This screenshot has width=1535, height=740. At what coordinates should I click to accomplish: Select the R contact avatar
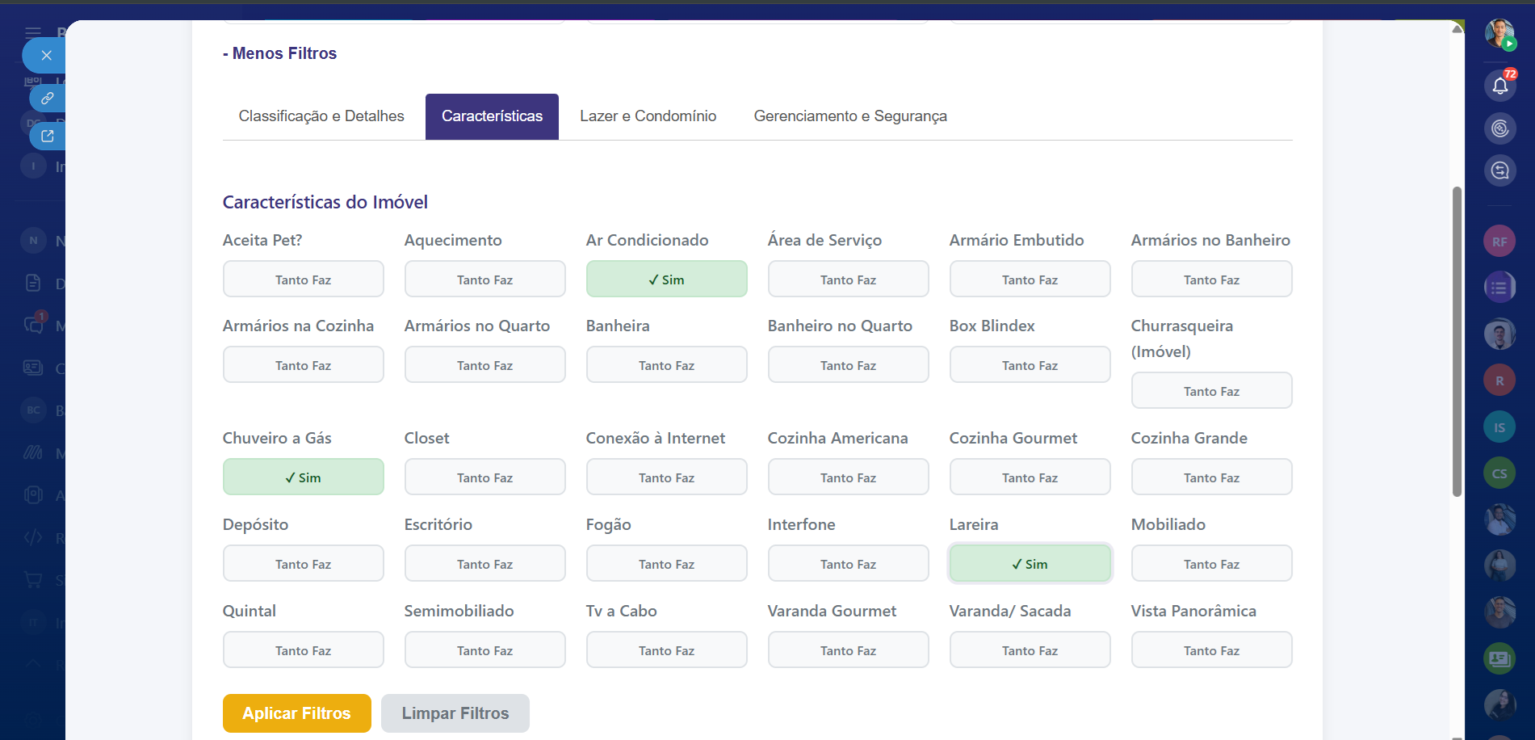click(1499, 381)
